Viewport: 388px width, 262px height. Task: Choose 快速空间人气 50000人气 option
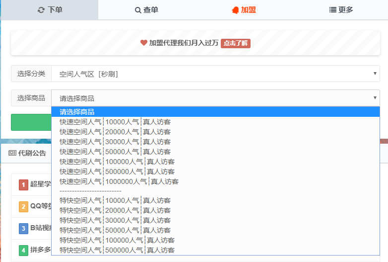pos(115,152)
